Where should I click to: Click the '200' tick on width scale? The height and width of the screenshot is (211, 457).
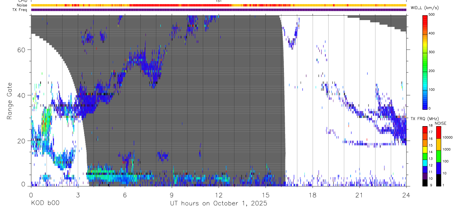[x=432, y=71]
